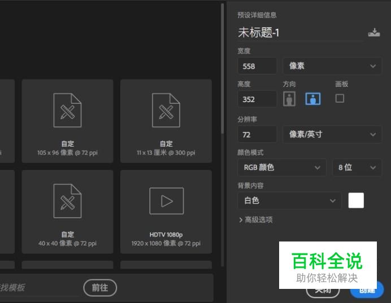Click the width field showing 558
This screenshot has width=391, height=303.
click(x=257, y=66)
